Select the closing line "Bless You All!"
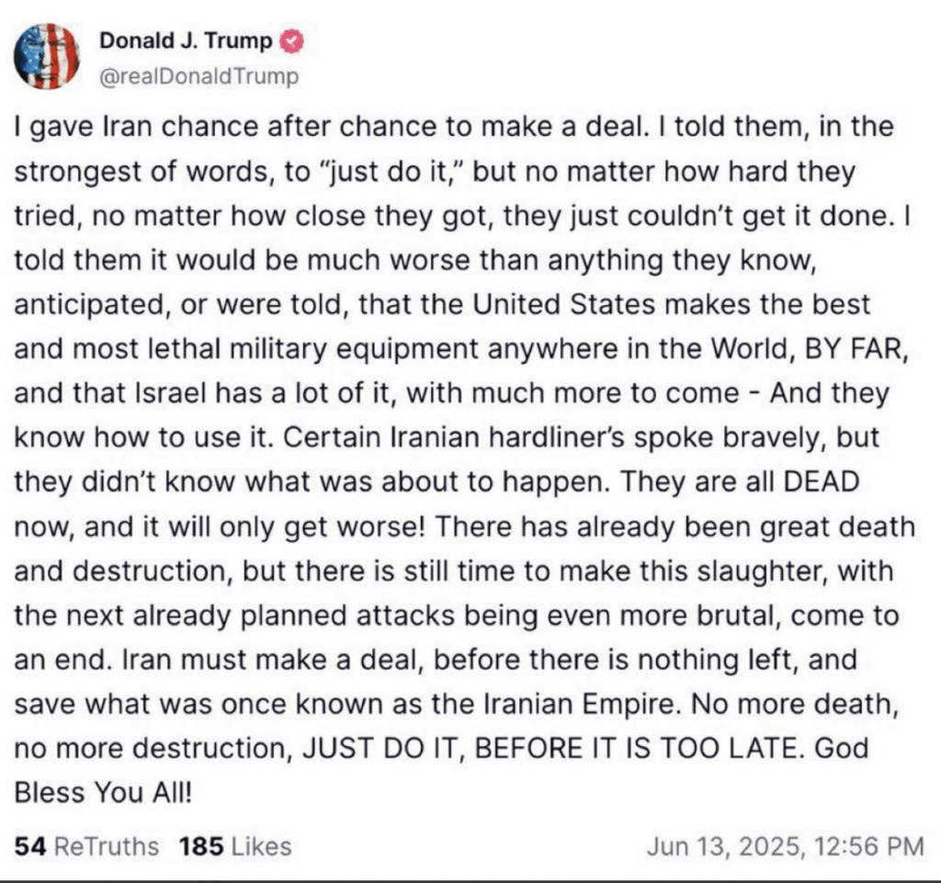Image resolution: width=941 pixels, height=883 pixels. point(103,792)
